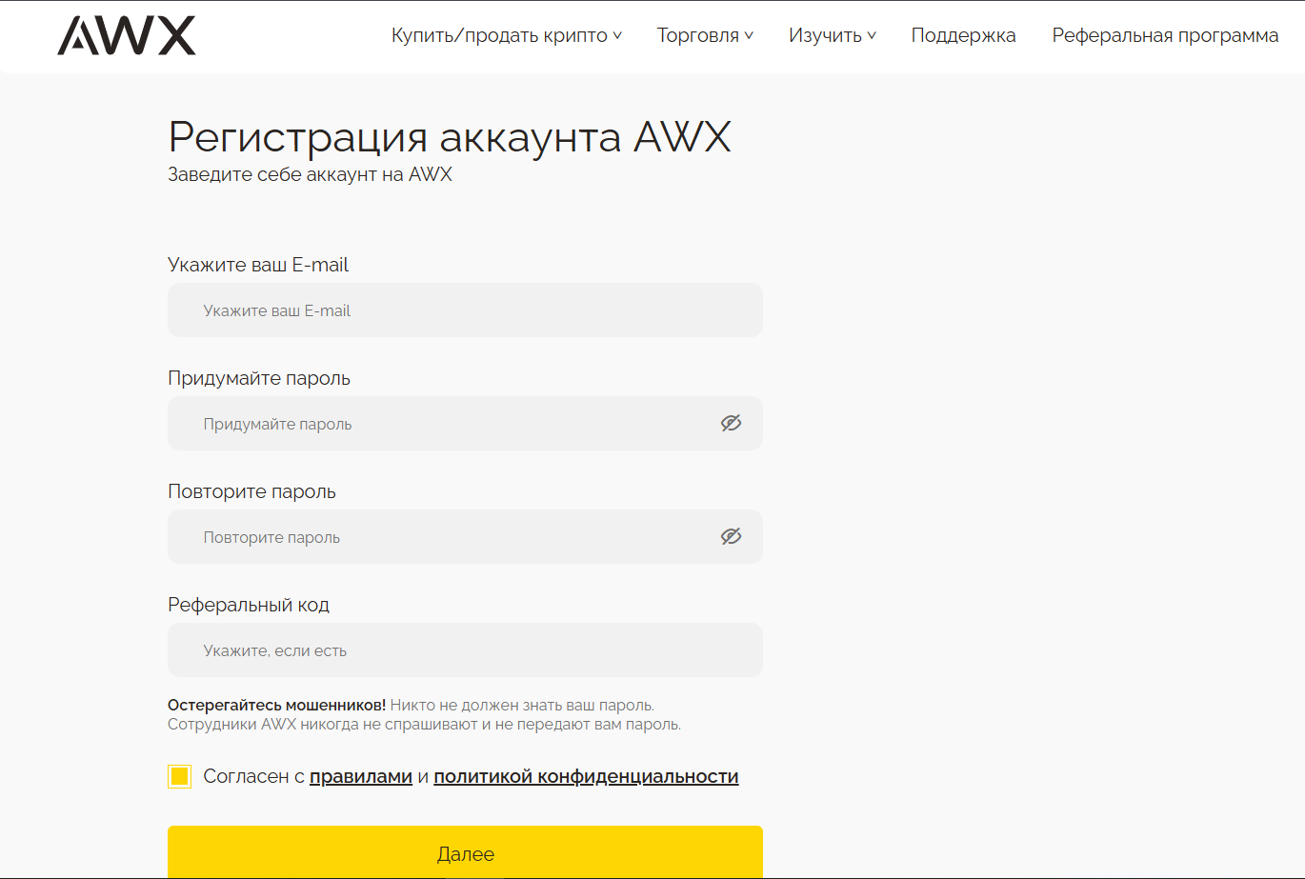This screenshot has height=879, width=1305.
Task: Click the AWX logo
Action: click(x=127, y=36)
